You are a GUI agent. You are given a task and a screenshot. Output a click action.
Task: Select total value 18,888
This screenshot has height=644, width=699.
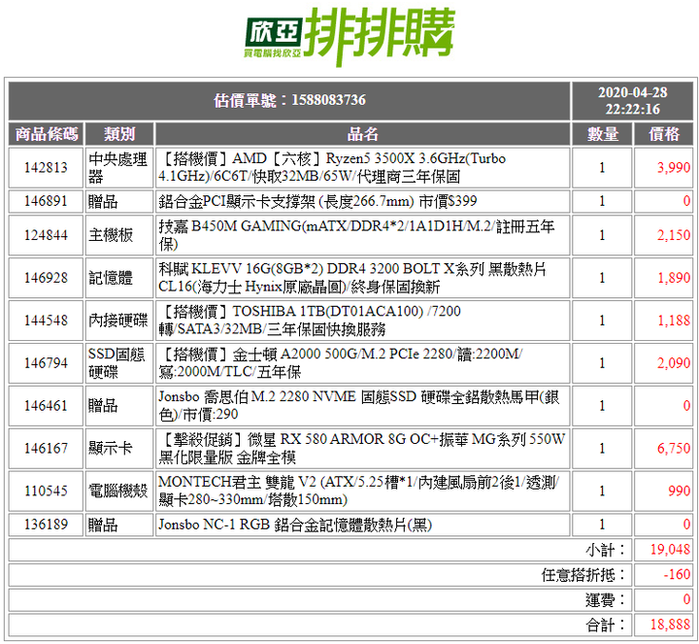point(664,625)
